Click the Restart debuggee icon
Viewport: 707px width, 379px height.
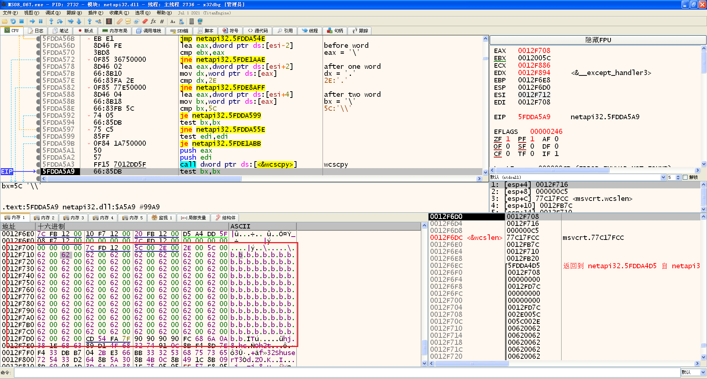(x=13, y=21)
